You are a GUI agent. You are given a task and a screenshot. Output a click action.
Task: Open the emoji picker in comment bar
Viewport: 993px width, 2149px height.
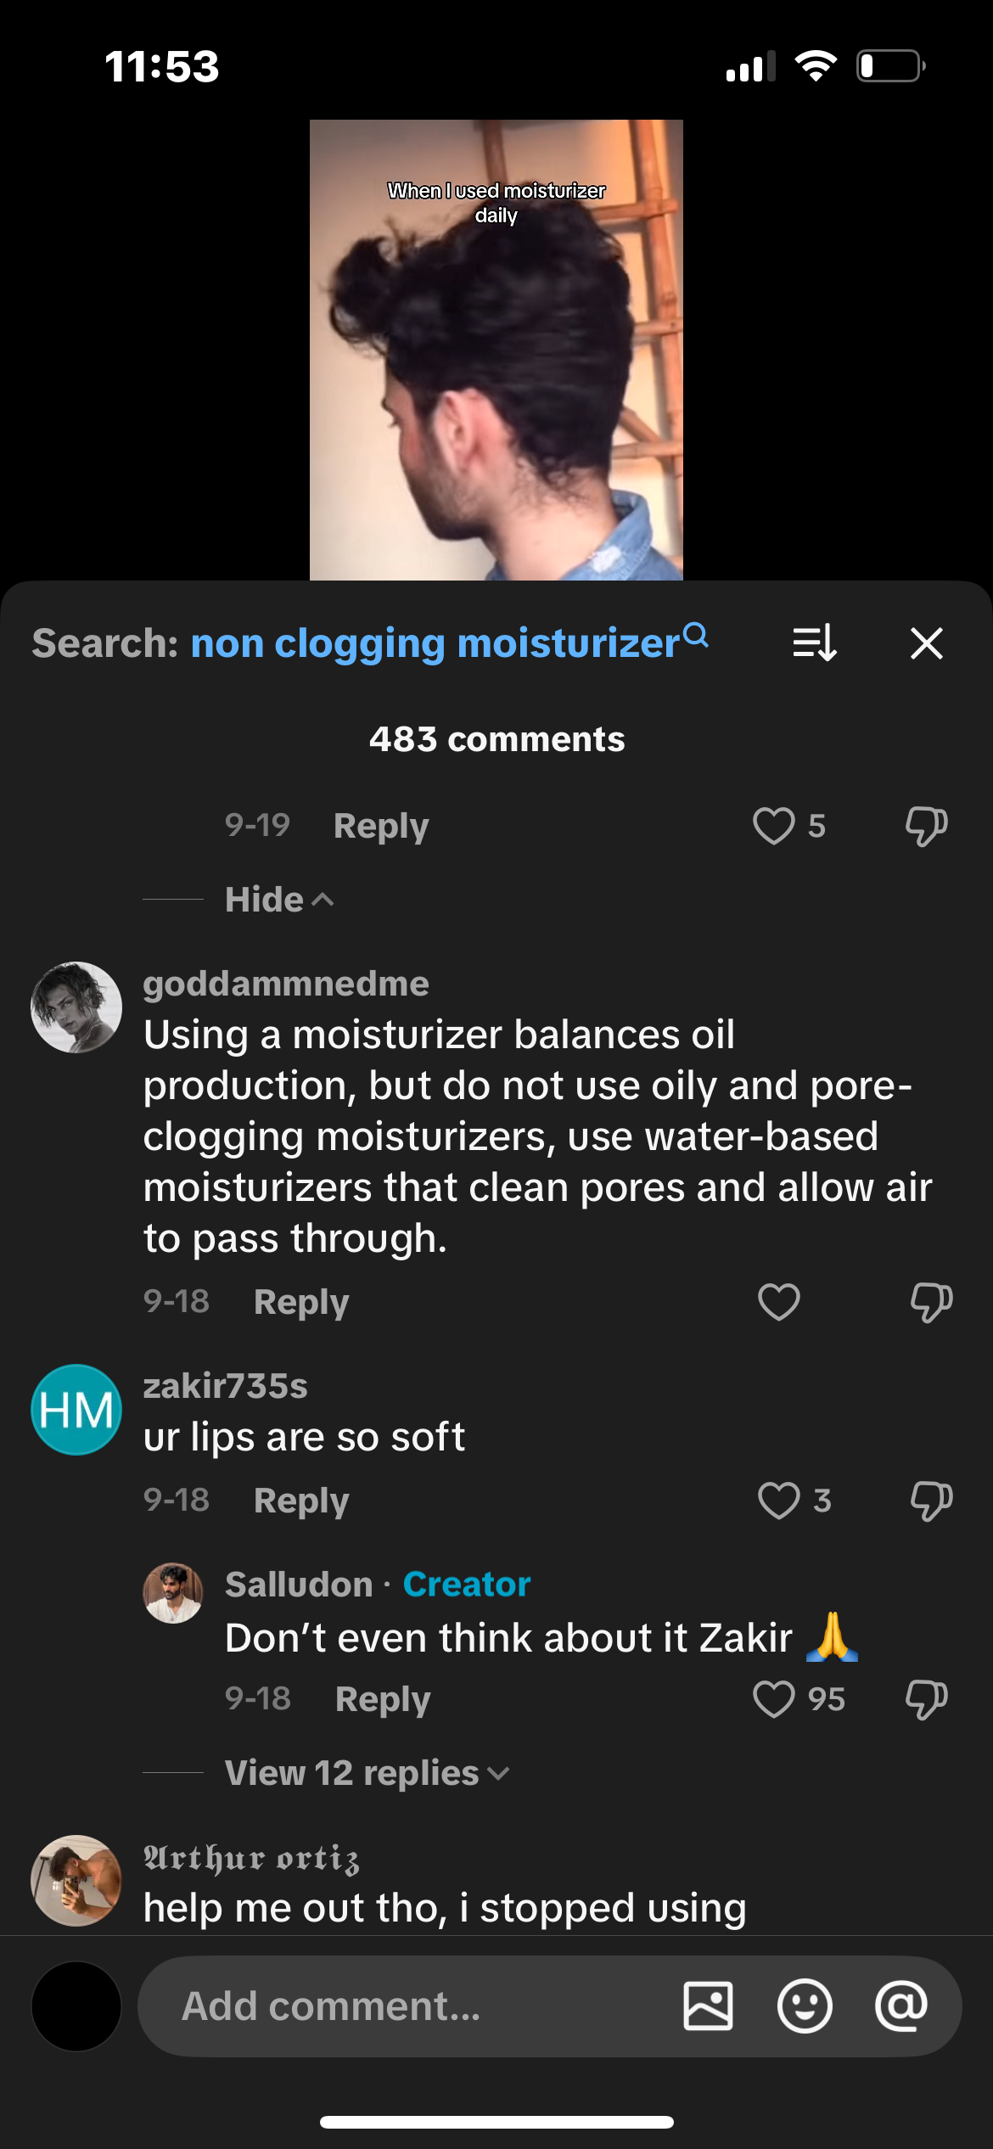pyautogui.click(x=804, y=2006)
